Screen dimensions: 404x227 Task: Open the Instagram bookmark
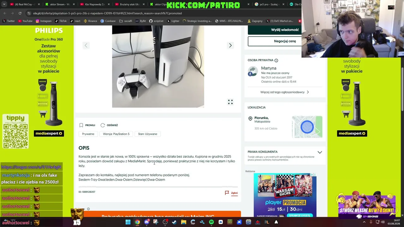pos(44,21)
